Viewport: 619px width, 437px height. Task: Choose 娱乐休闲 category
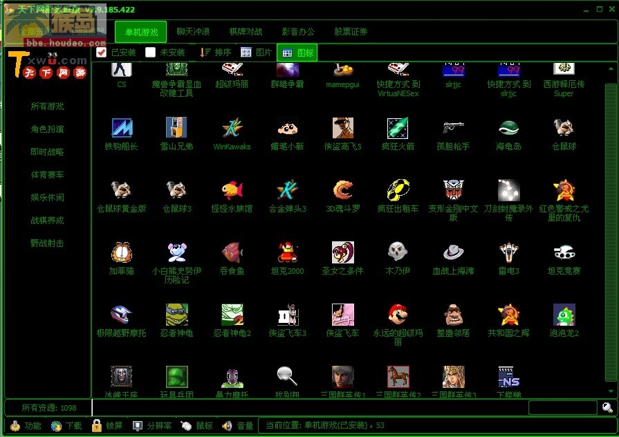pos(47,197)
